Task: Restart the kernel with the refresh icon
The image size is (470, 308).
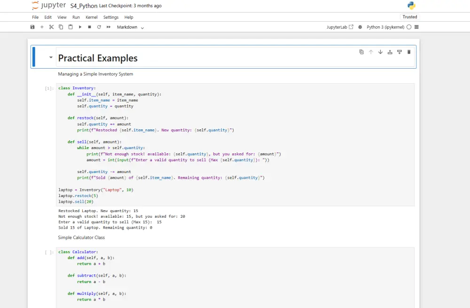Action: (x=99, y=27)
